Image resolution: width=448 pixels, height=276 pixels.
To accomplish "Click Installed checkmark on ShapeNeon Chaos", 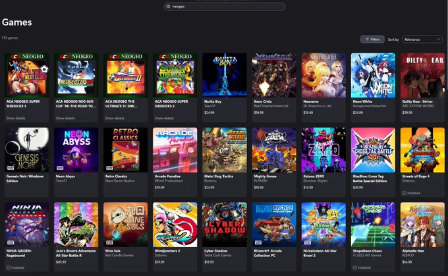I will pos(355,267).
